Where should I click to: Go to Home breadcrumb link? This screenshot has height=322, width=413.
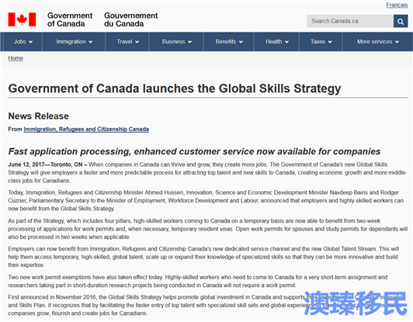(16, 58)
